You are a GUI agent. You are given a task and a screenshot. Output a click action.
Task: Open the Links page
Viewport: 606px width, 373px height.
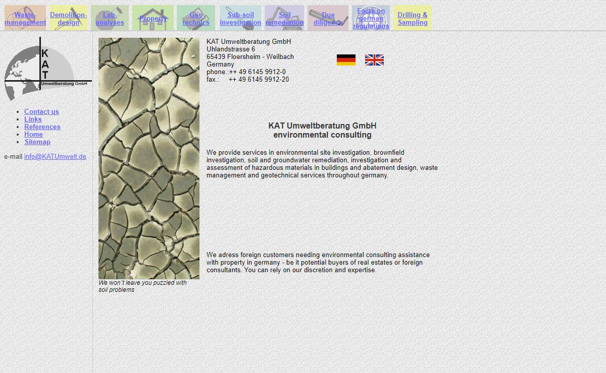[33, 119]
